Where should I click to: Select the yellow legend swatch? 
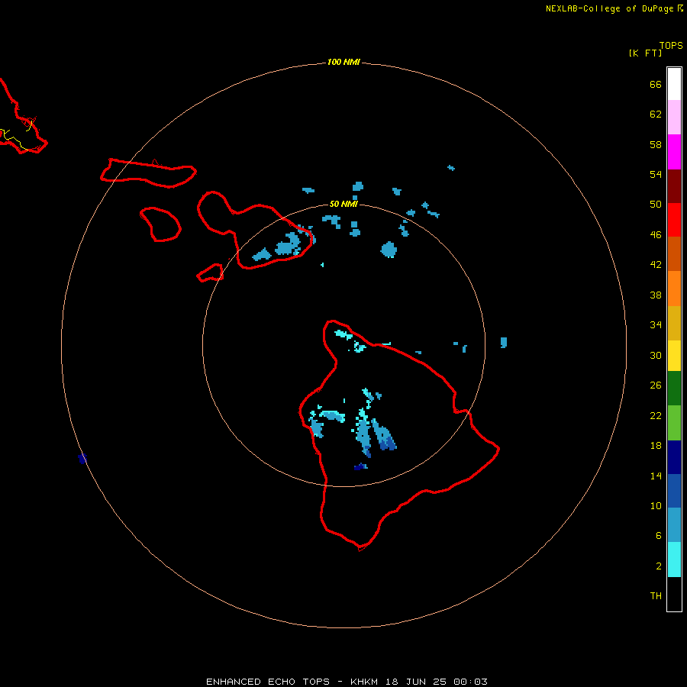[674, 356]
